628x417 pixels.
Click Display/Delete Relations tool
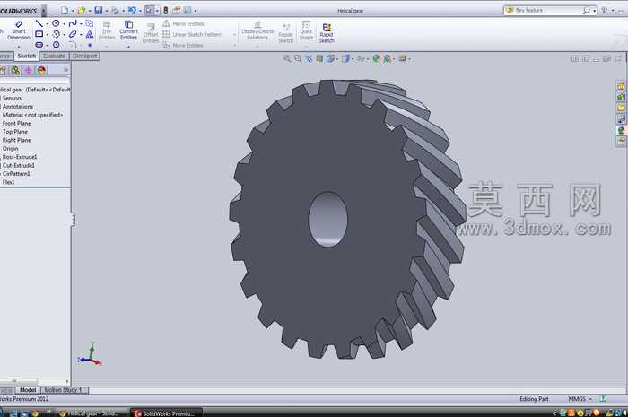click(x=257, y=30)
